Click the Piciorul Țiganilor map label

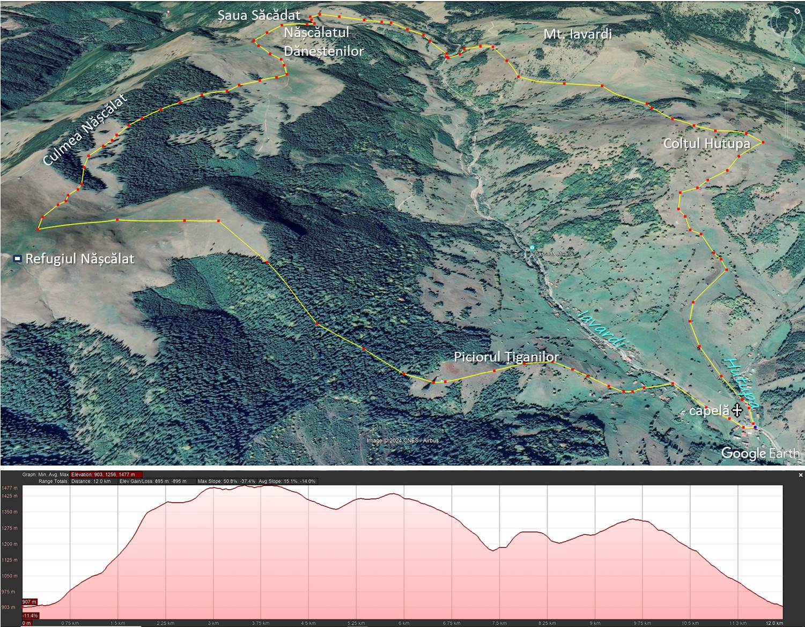click(506, 357)
